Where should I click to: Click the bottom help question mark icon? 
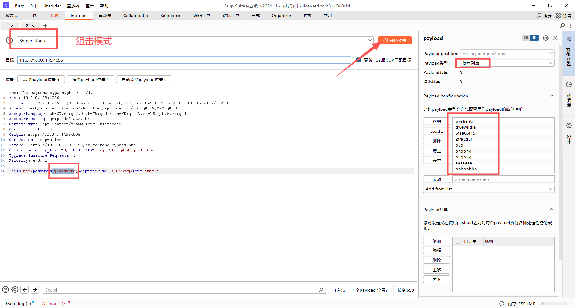5,289
